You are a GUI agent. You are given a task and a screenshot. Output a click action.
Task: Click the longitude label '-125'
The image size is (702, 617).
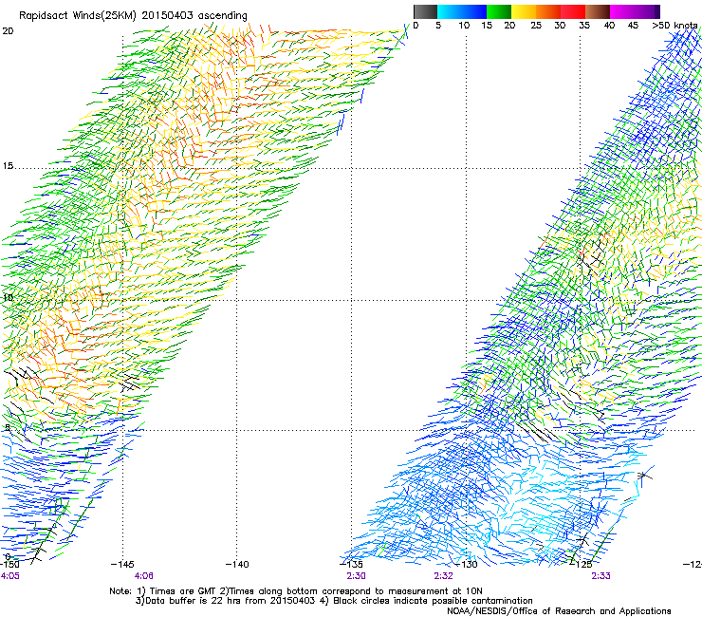581,564
